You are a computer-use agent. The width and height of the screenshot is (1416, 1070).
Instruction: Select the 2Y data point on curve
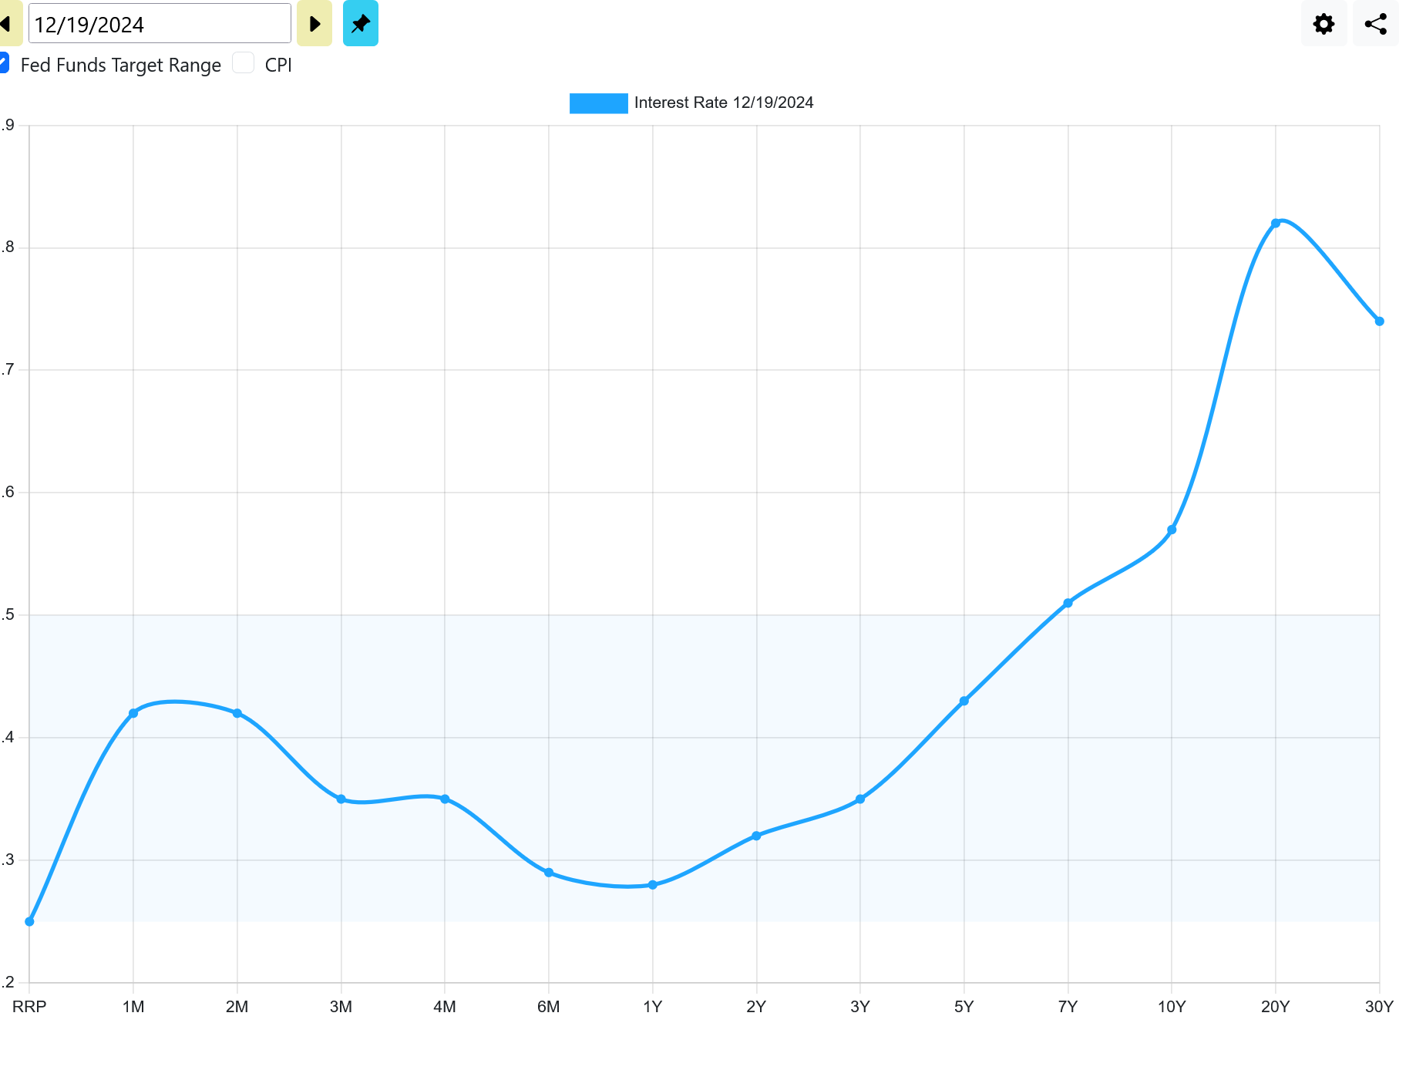(756, 836)
